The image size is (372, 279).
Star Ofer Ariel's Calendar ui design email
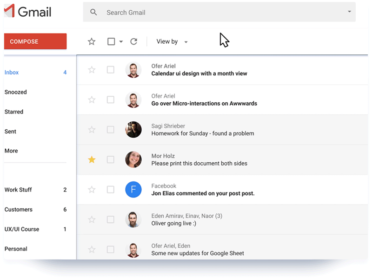point(92,70)
